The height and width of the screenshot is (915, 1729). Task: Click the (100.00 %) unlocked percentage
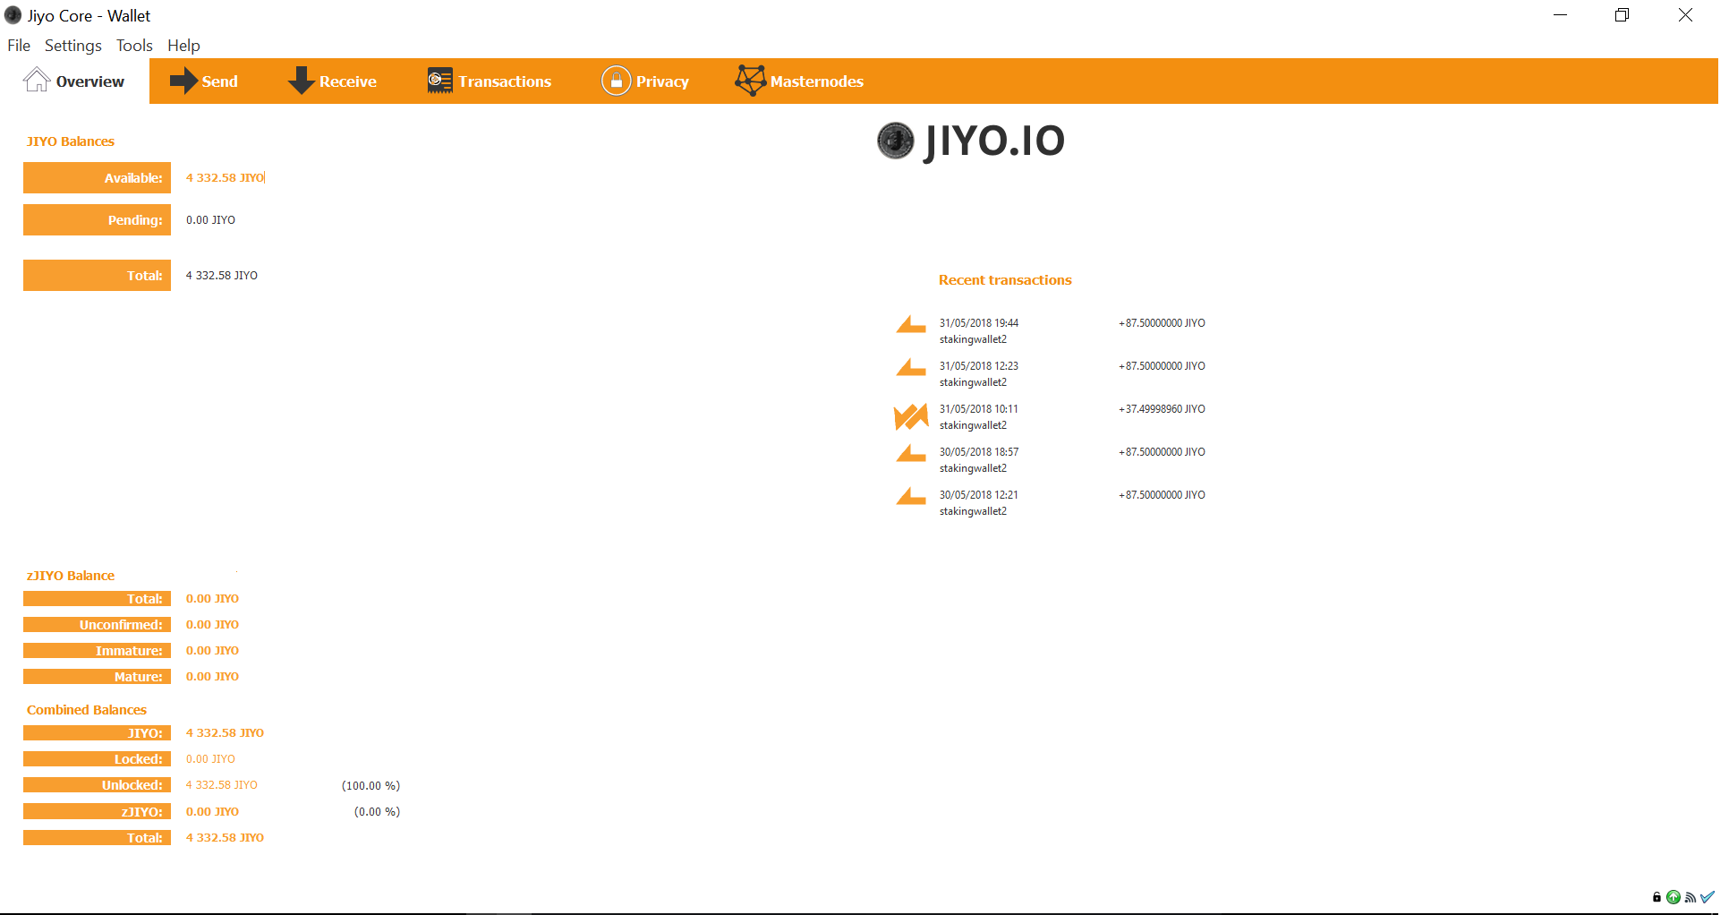coord(370,786)
